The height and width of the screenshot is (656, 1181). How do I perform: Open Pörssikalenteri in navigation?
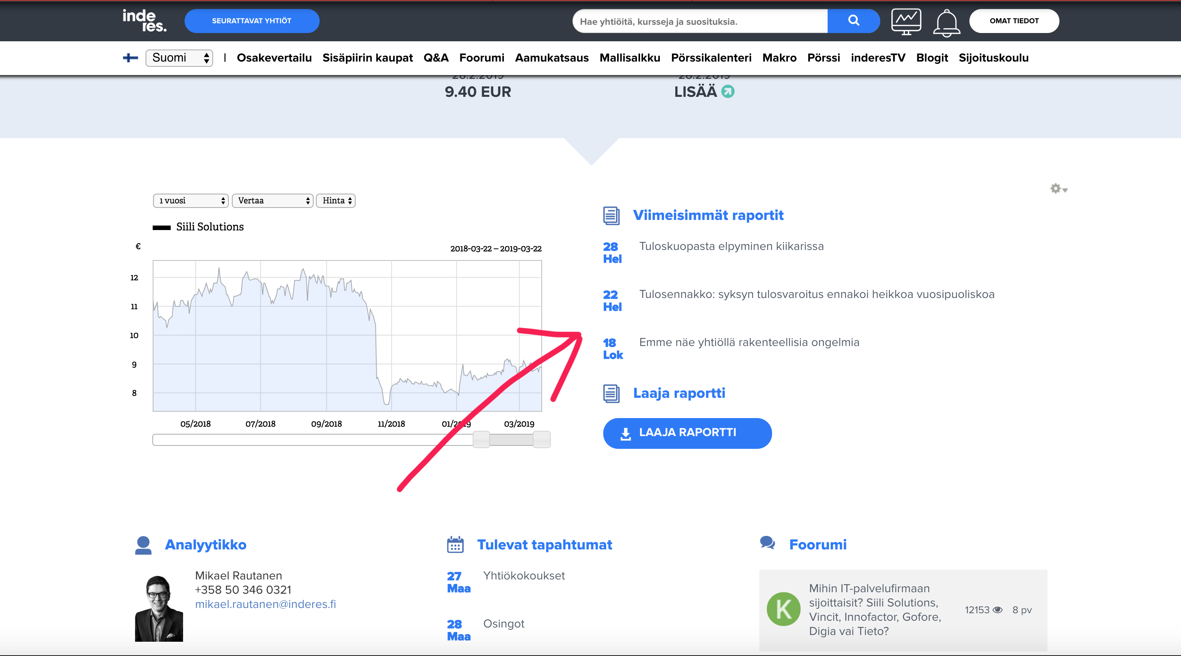pos(712,58)
